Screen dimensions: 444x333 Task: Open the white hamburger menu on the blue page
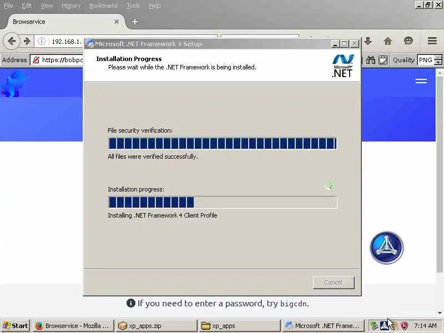tap(421, 81)
